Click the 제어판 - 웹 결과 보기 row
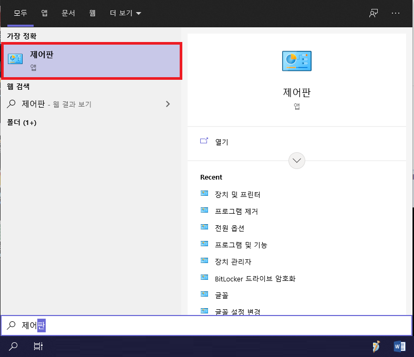The width and height of the screenshot is (414, 357). (x=91, y=104)
